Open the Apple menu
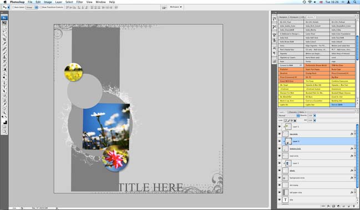360x210 pixels. [5, 2]
